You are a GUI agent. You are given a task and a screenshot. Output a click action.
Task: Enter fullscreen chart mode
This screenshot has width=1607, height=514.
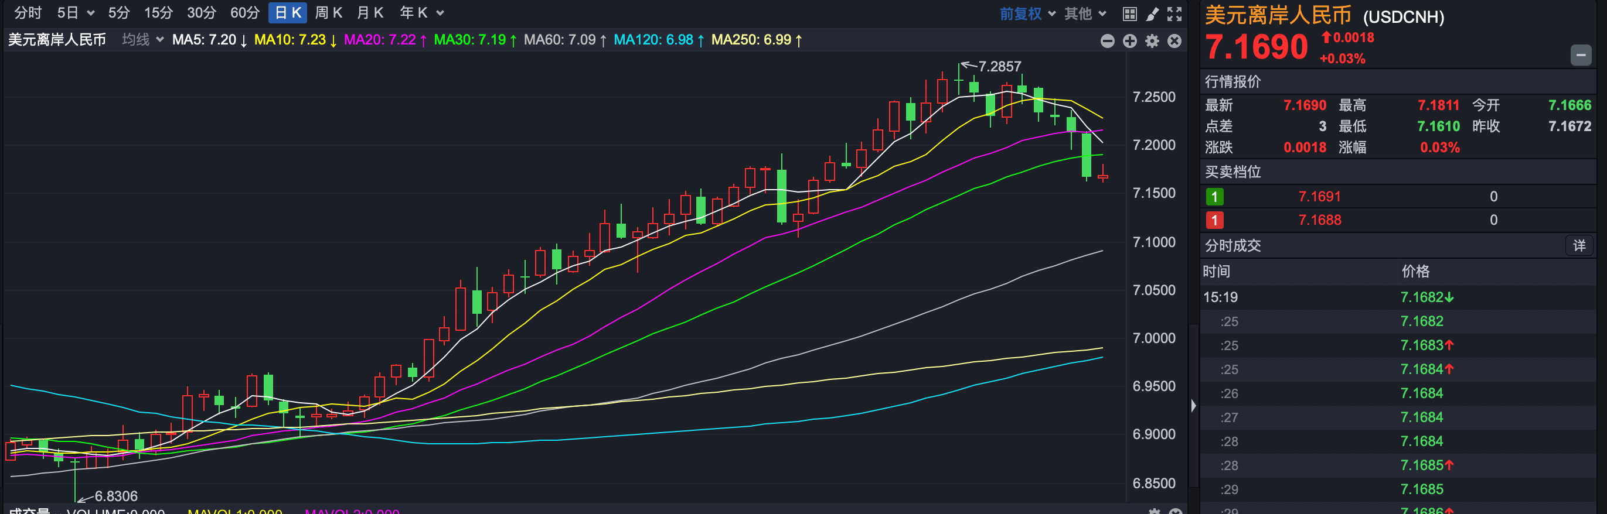point(1174,13)
